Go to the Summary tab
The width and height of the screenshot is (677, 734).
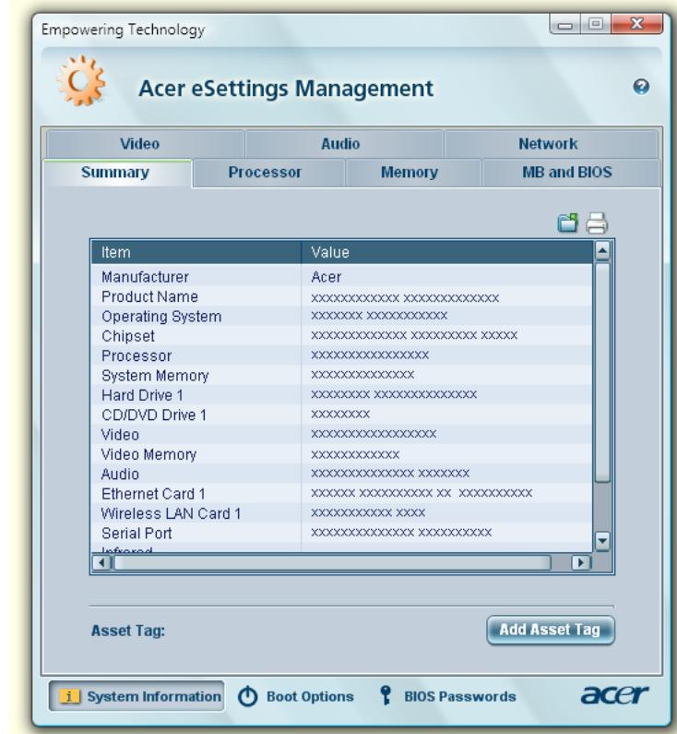point(117,173)
